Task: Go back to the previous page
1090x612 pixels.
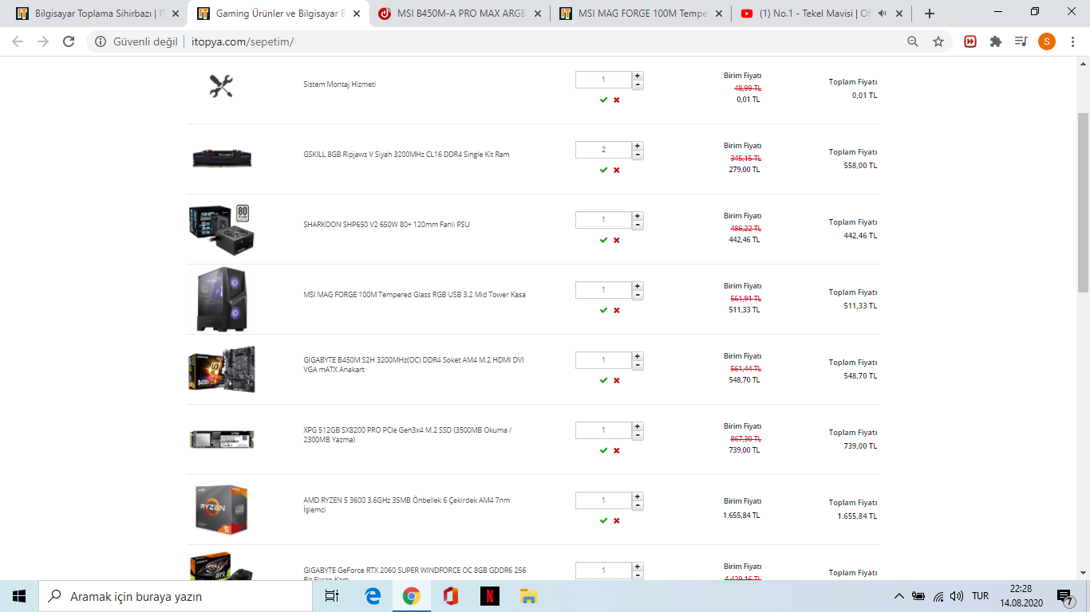Action: [18, 41]
